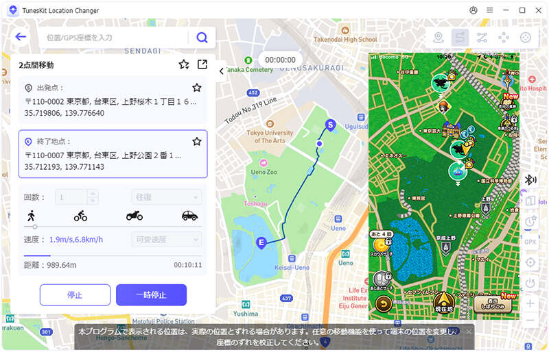Expand the 可変速度 speed dropdown

[x=167, y=240]
